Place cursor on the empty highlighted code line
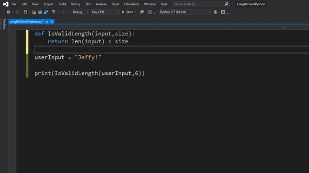 pyautogui.click(x=171, y=49)
